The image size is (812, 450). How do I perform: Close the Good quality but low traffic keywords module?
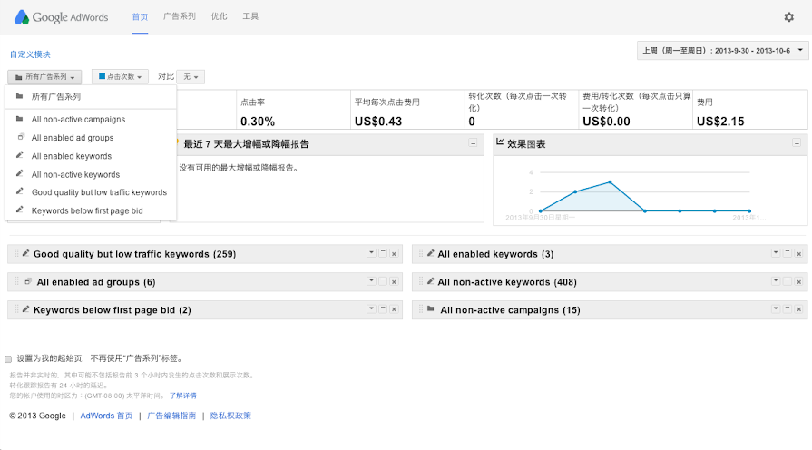coord(394,254)
